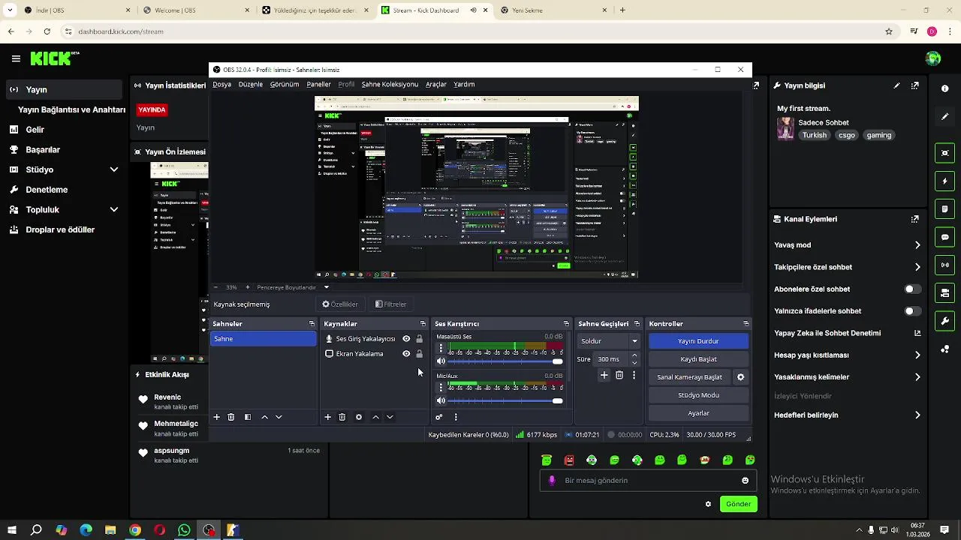The width and height of the screenshot is (961, 540).
Task: Open audio mixer menu dots at bottom
Action: [456, 417]
